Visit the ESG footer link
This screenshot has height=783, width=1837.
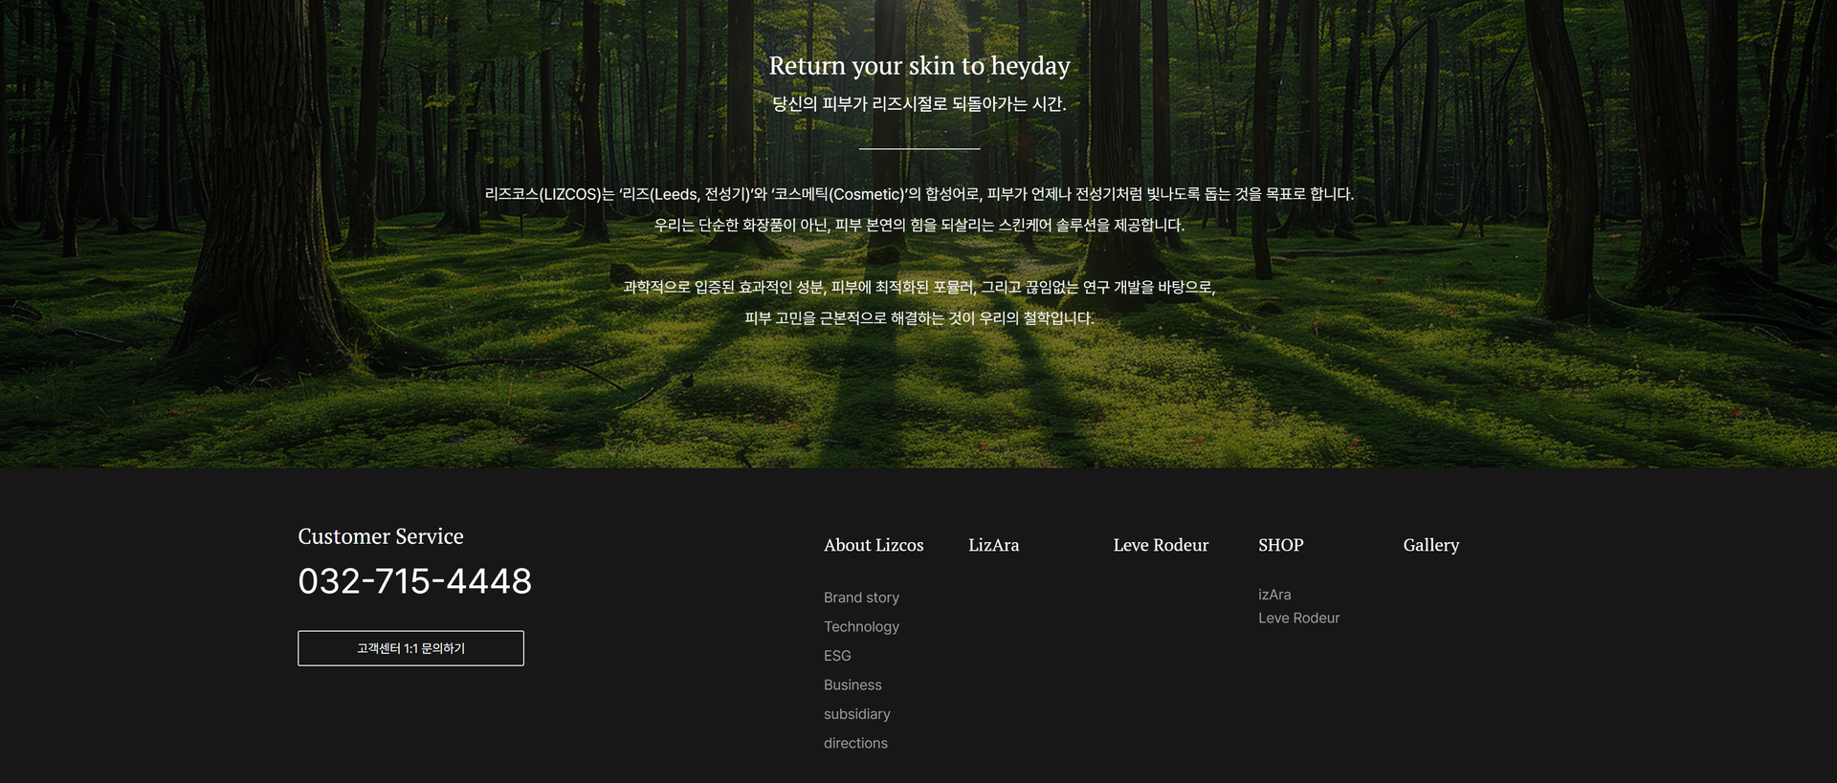click(837, 656)
